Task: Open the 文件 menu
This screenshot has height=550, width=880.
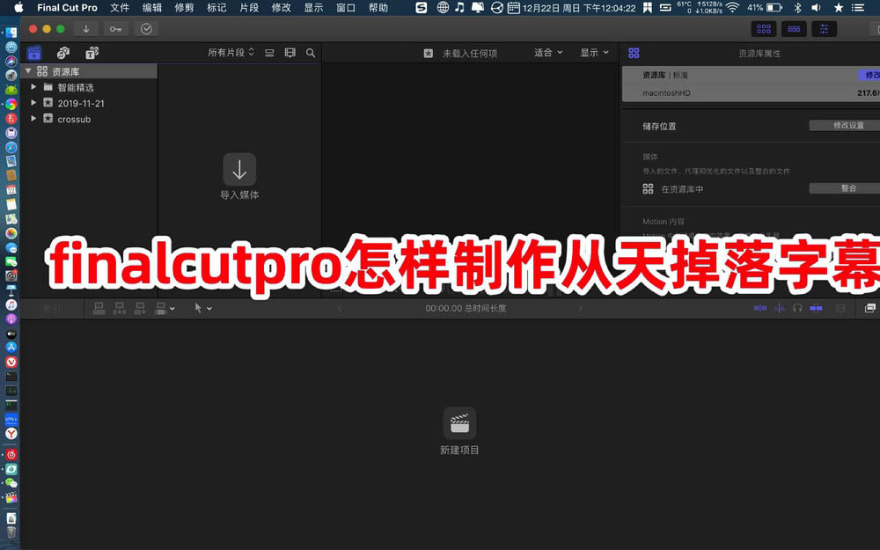Action: pos(120,7)
